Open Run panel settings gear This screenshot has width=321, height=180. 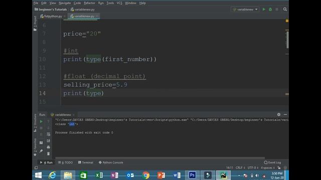coord(279,114)
